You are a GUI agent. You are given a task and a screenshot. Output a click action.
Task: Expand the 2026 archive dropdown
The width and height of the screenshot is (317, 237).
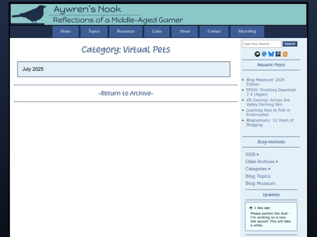tap(252, 154)
